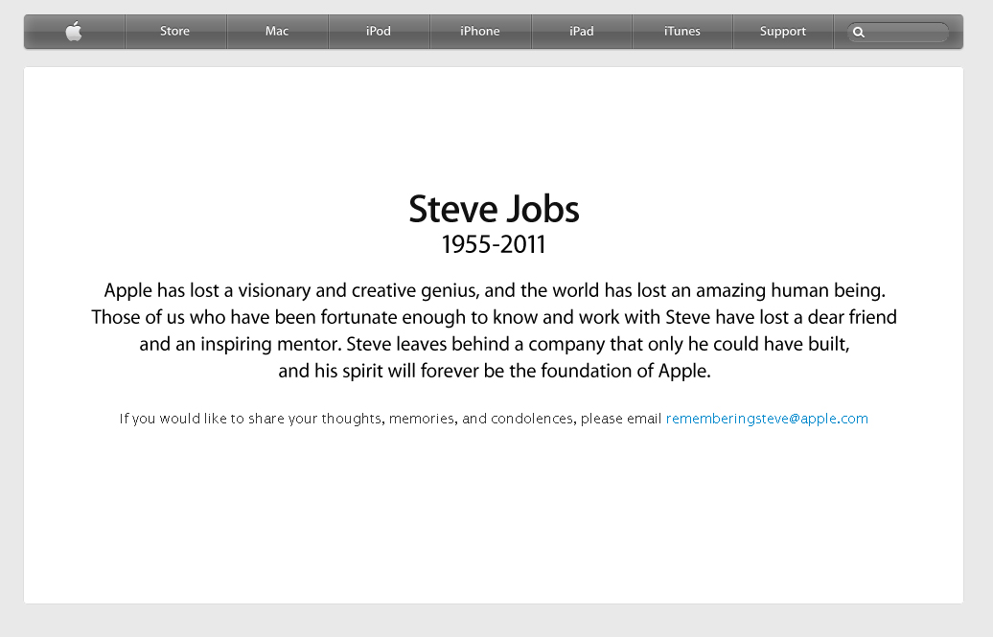Viewport: 993px width, 637px height.
Task: Go to the iTunes page
Action: click(682, 31)
